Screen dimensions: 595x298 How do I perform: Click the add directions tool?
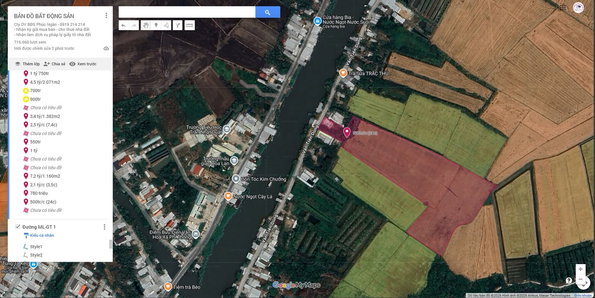(x=177, y=25)
